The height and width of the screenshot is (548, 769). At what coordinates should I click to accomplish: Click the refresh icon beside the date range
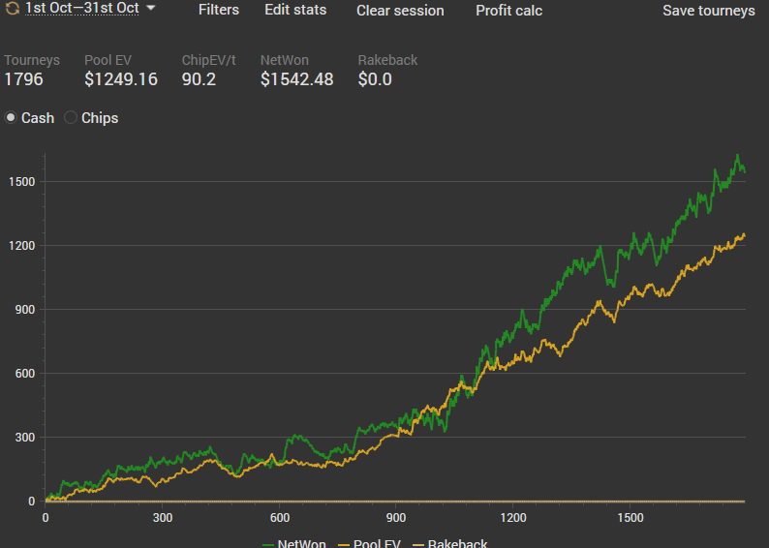pos(12,9)
